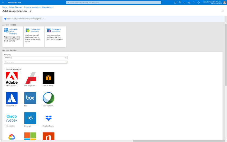Click the Dropbox Busin... app label

pos(48,126)
